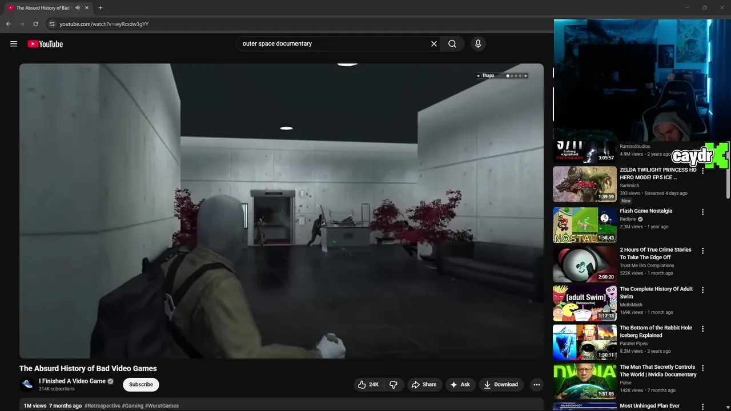
Task: Open The Complete History Of Adult Swim title
Action: pyautogui.click(x=656, y=293)
